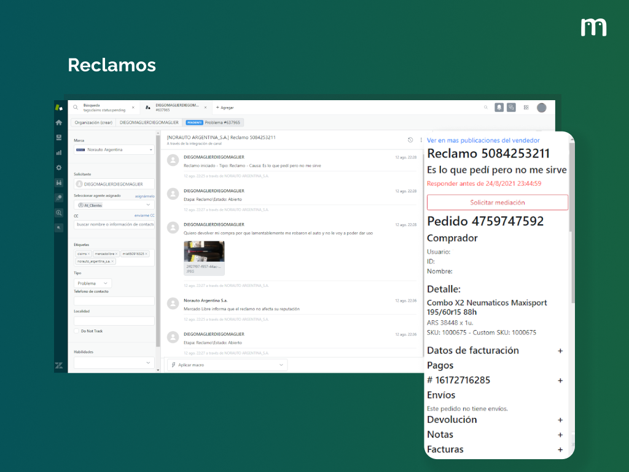Expand Datos de facturación section
This screenshot has width=629, height=472.
560,351
